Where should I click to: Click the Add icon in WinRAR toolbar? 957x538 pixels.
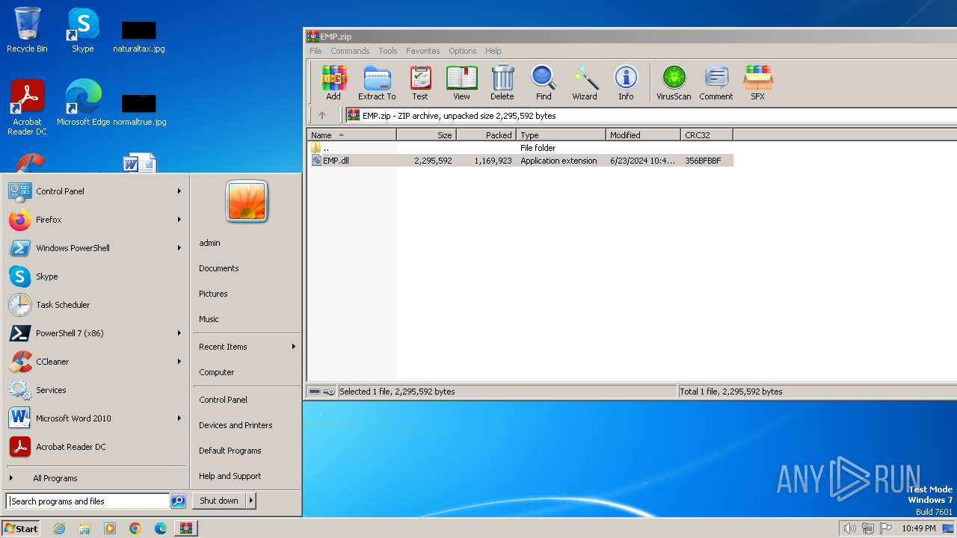pos(333,83)
